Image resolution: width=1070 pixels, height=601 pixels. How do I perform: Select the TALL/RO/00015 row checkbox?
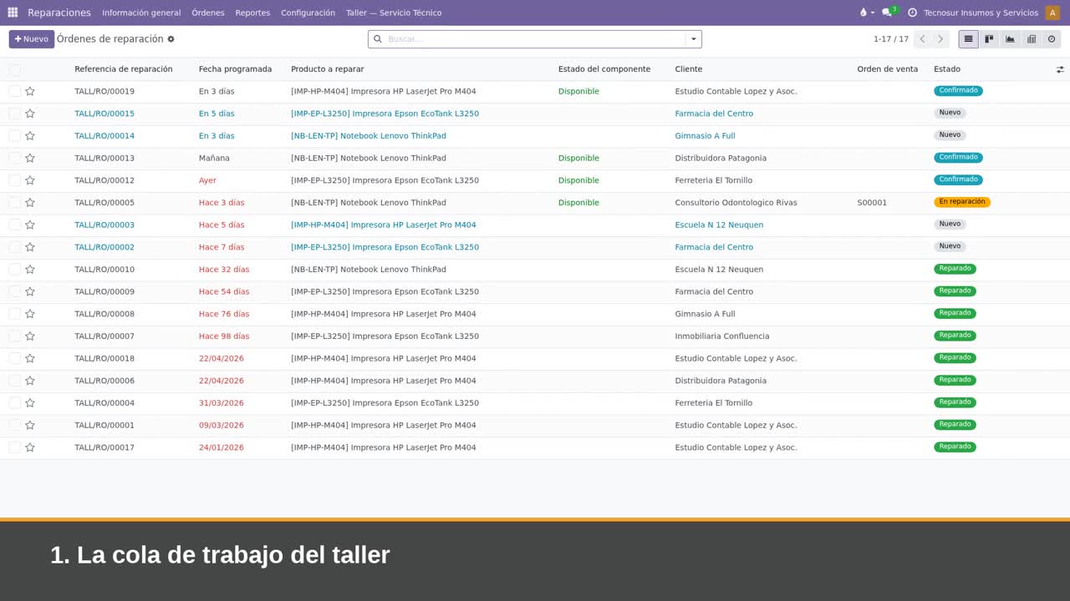[x=15, y=114]
